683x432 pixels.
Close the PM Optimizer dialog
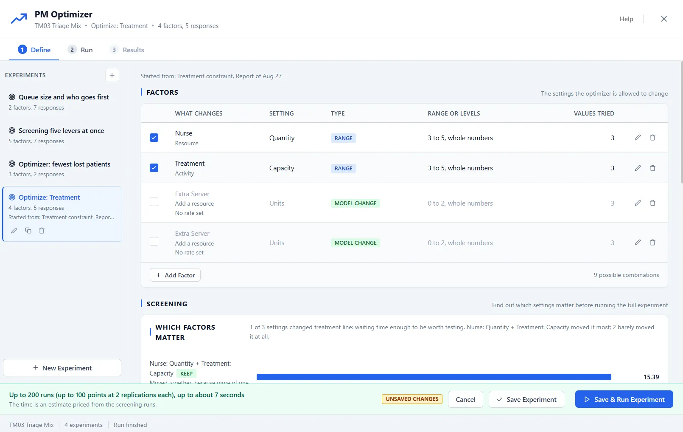(664, 19)
